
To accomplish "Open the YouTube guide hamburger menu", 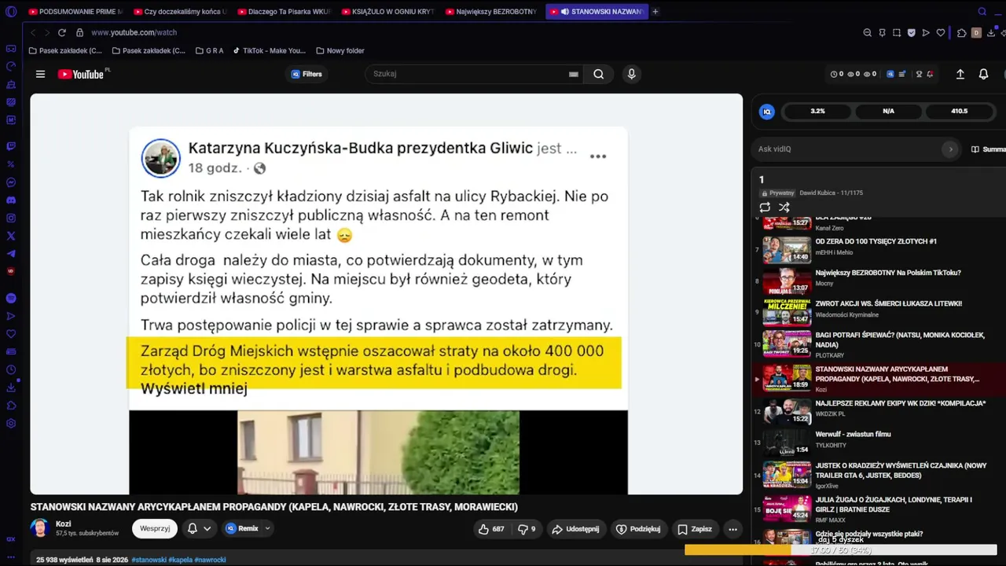I will [40, 74].
